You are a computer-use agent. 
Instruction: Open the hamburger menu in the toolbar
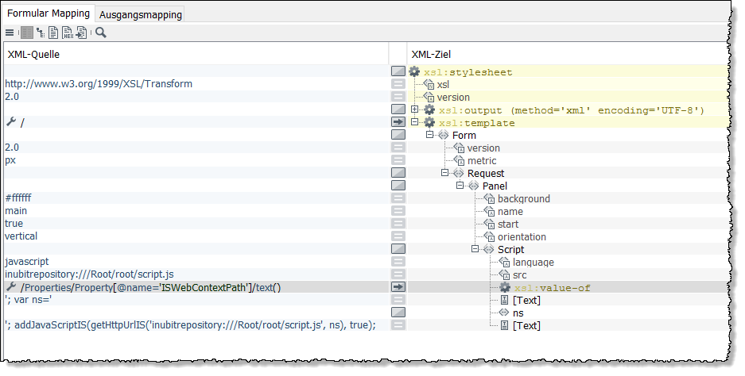pyautogui.click(x=10, y=33)
